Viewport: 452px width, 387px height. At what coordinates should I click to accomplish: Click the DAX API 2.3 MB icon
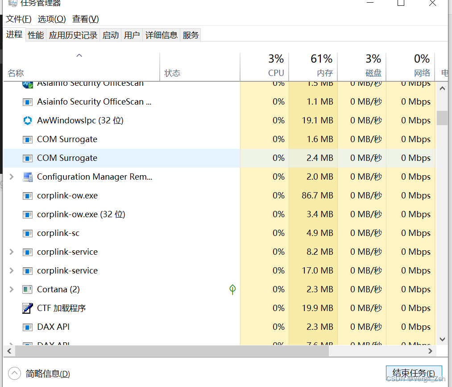pos(27,327)
